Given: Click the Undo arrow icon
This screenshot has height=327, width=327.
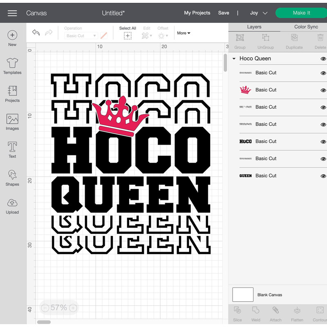Looking at the screenshot, I should pos(36,33).
